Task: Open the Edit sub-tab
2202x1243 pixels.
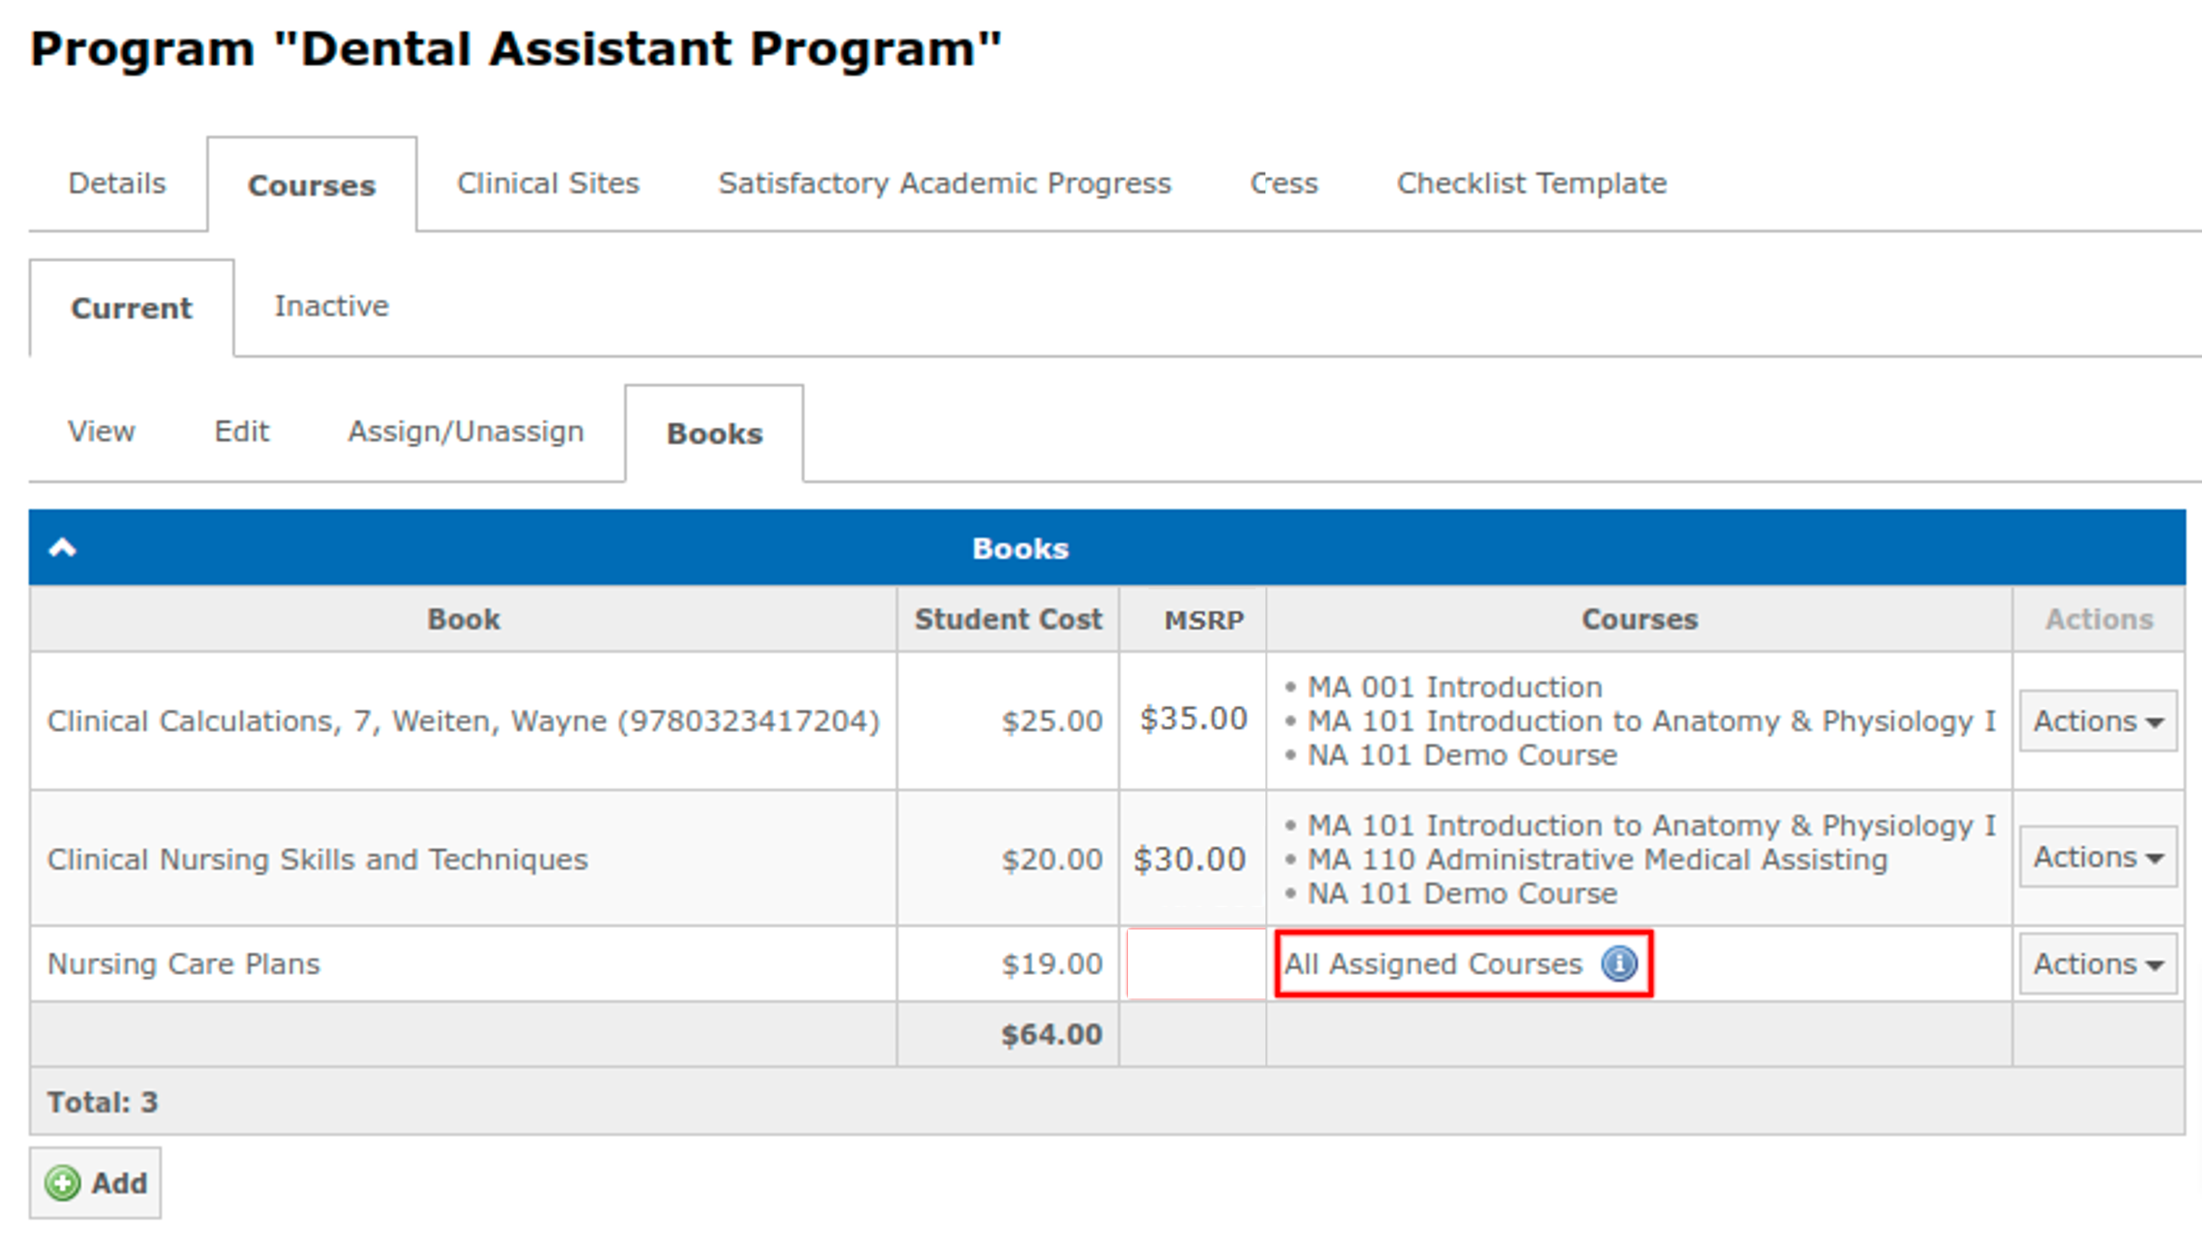Action: pos(241,431)
